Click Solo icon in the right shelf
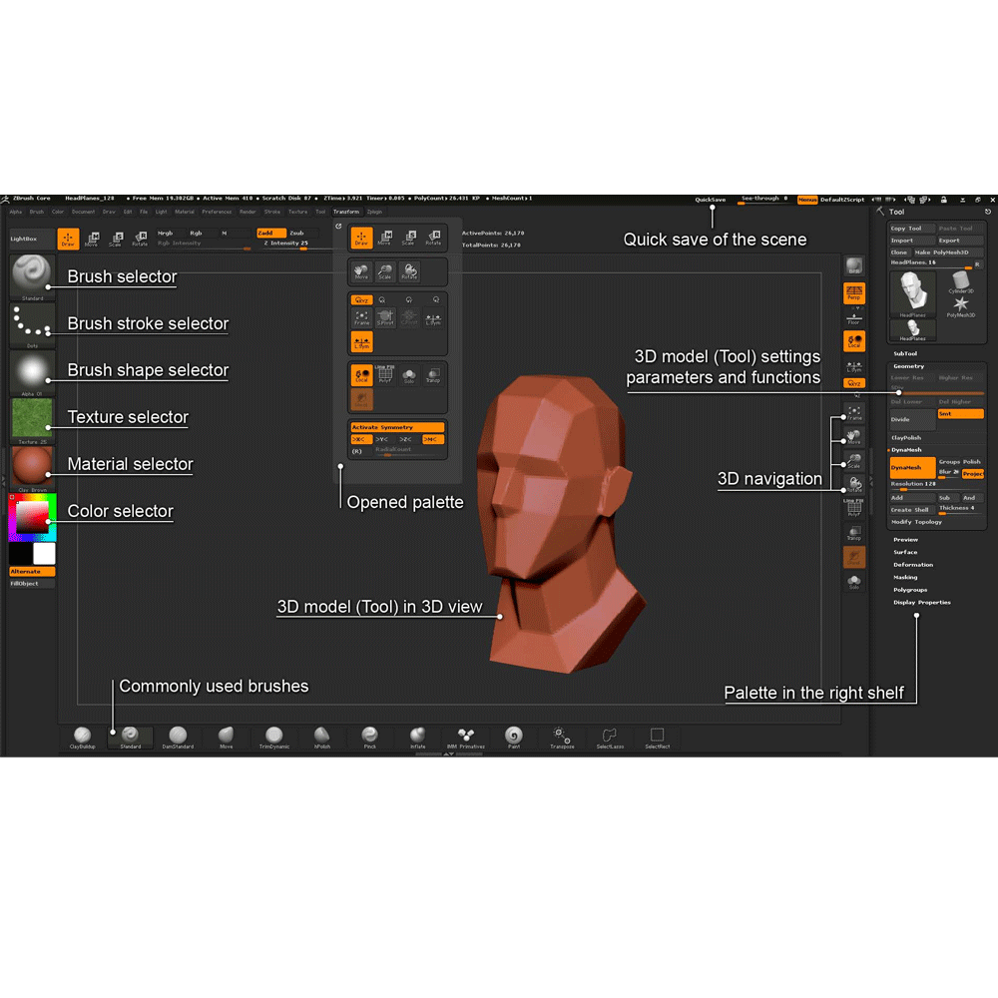This screenshot has height=998, width=998. [x=854, y=582]
